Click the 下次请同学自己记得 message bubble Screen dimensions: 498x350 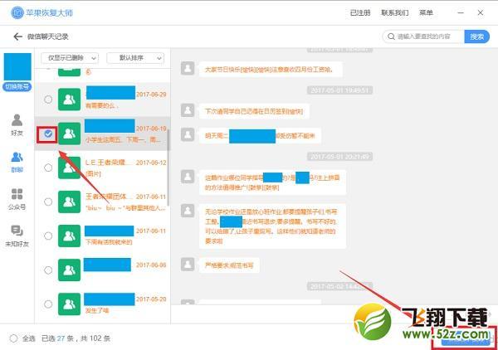pyautogui.click(x=254, y=111)
